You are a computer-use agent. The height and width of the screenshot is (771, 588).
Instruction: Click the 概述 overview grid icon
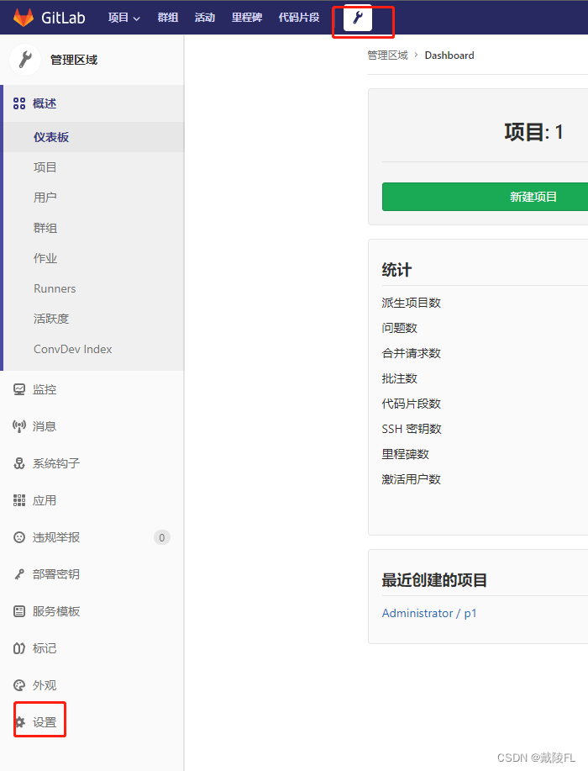point(19,103)
